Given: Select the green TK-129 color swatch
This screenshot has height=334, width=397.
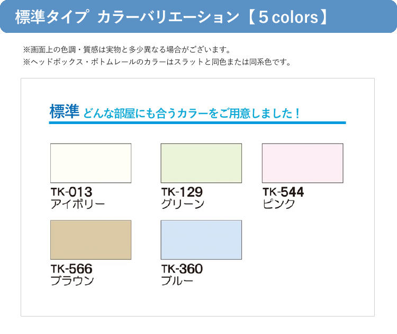Looking at the screenshot, I should pos(201,163).
